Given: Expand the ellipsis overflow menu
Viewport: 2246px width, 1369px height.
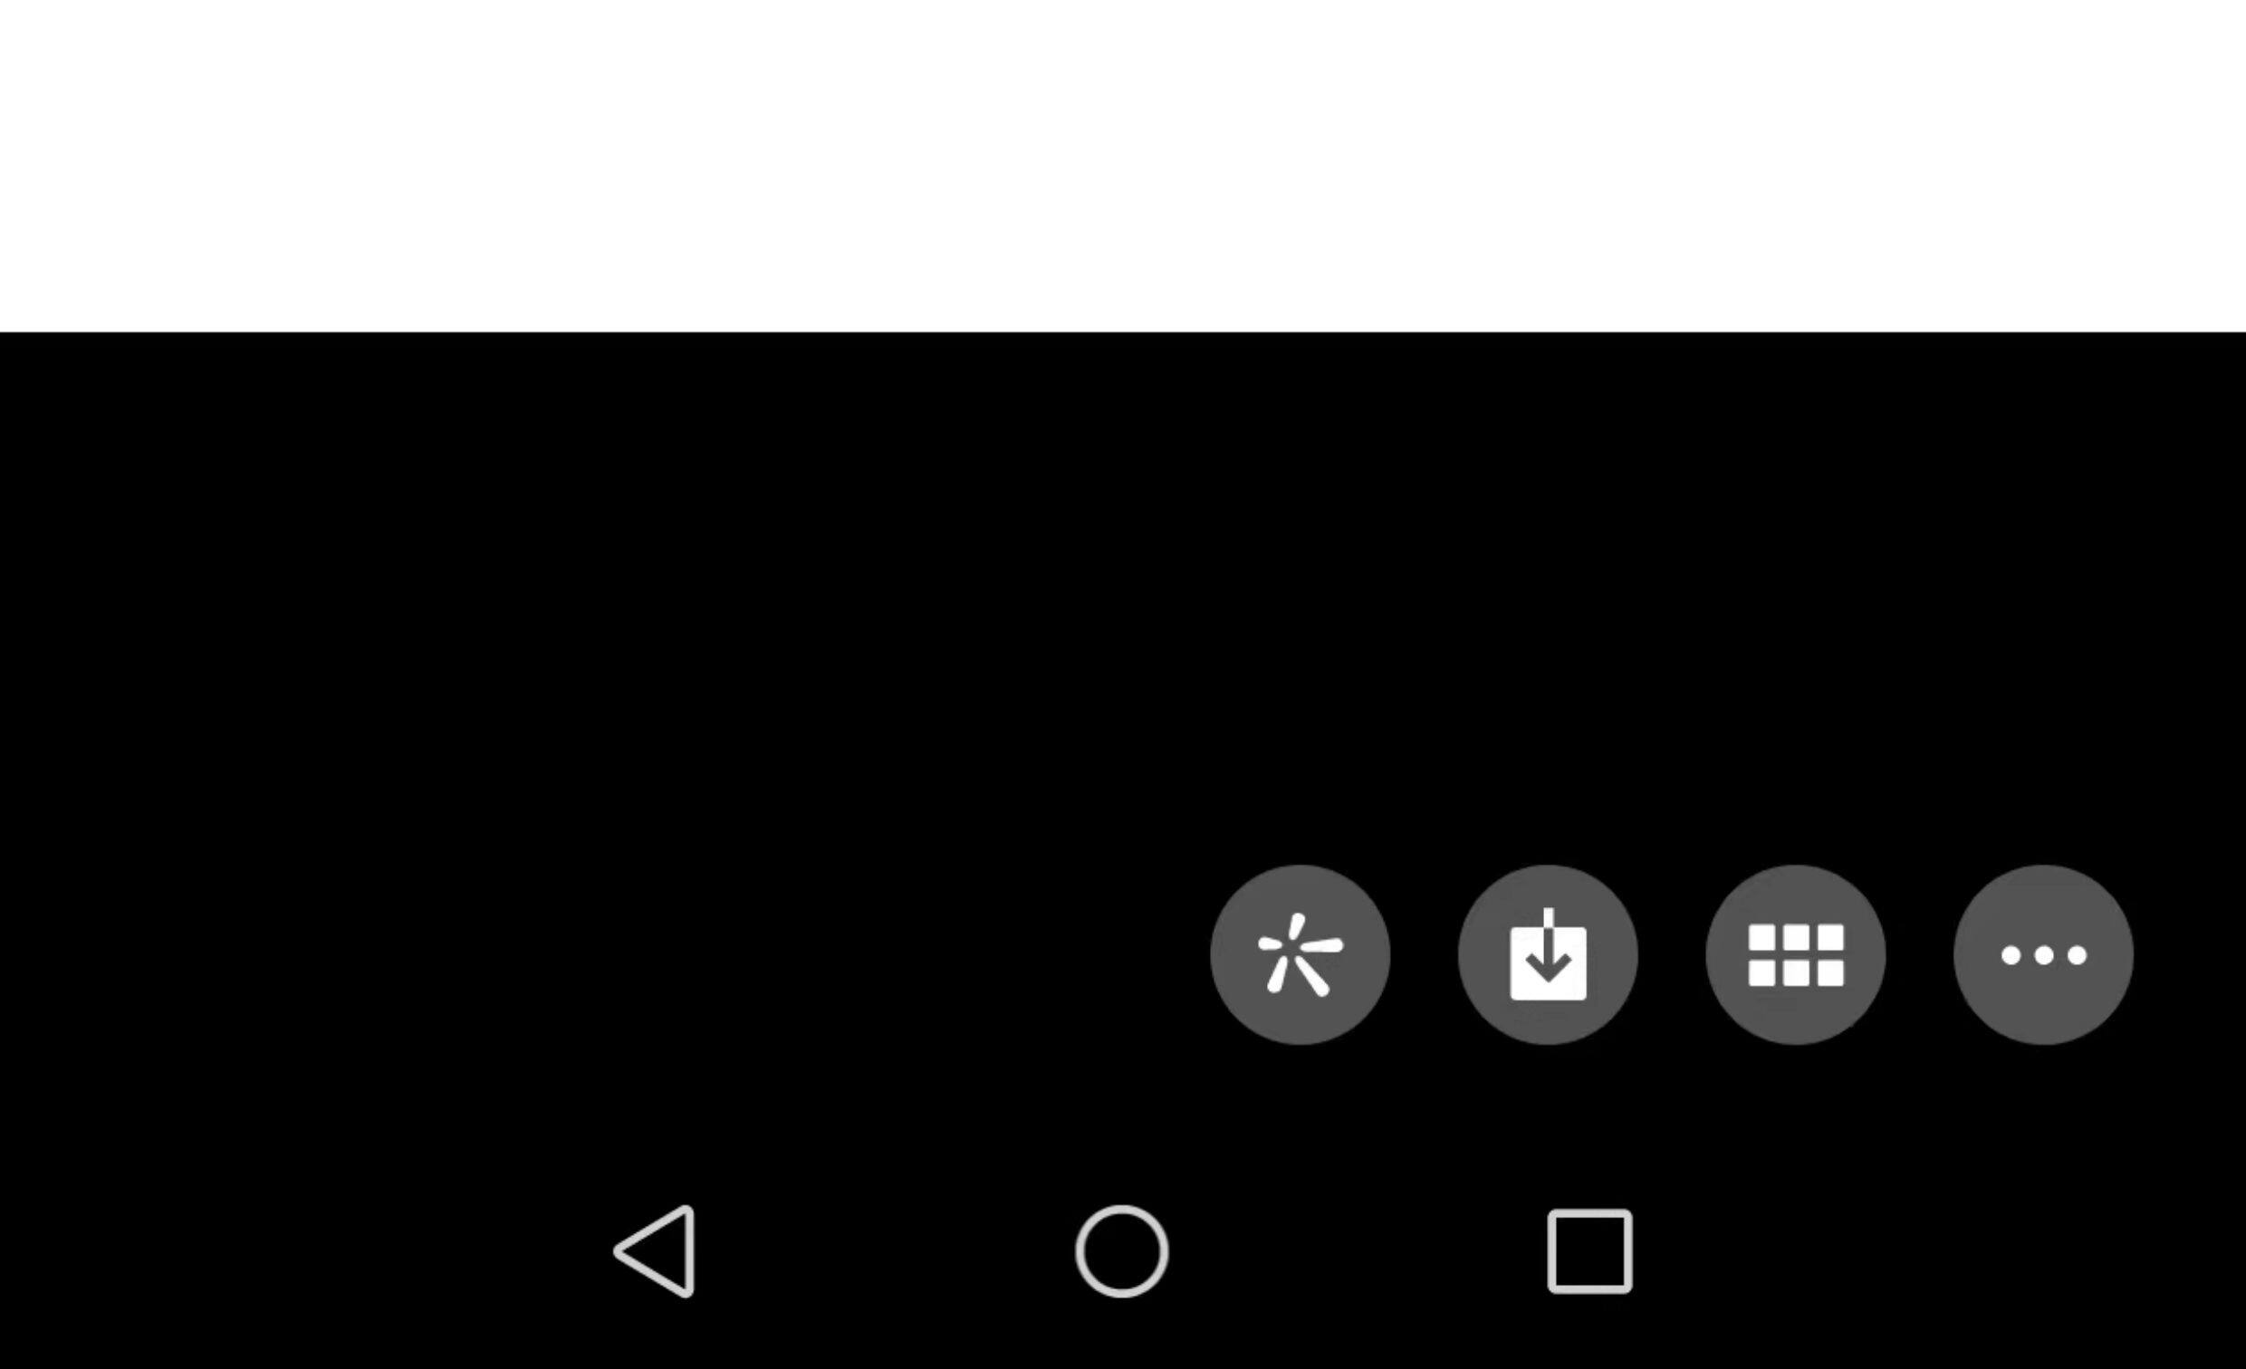Looking at the screenshot, I should (2044, 954).
